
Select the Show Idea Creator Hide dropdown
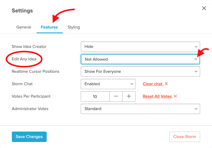pyautogui.click(x=140, y=47)
